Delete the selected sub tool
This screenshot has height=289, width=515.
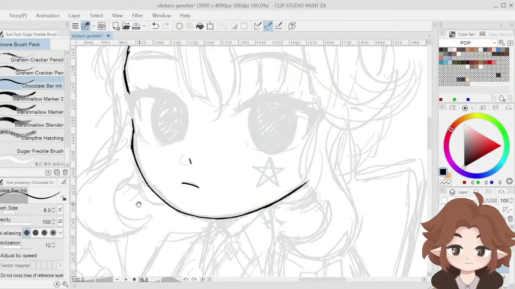[x=65, y=173]
